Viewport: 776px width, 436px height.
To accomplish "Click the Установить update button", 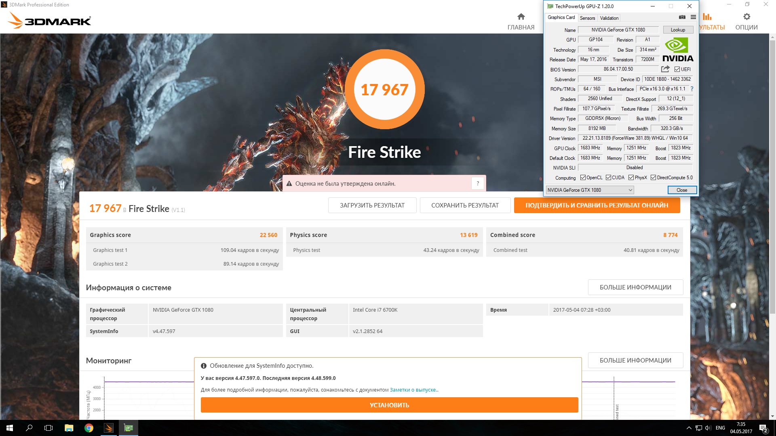I will click(389, 405).
